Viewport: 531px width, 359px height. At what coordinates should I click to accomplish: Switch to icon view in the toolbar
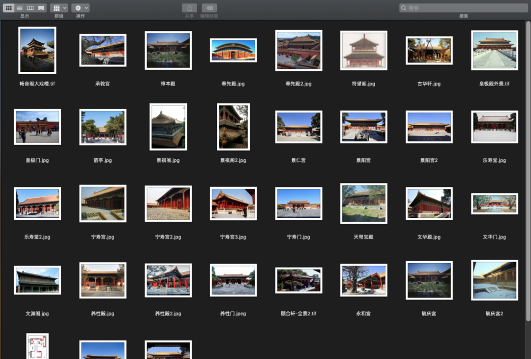click(8, 8)
